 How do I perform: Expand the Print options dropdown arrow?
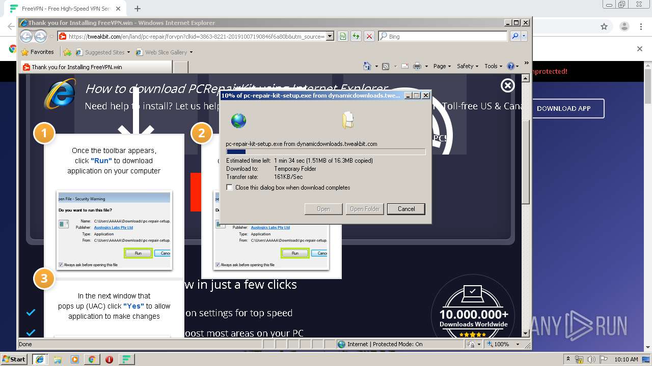coord(425,66)
